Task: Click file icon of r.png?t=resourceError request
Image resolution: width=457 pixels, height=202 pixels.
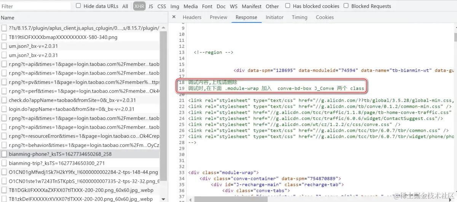Action: pos(4,136)
